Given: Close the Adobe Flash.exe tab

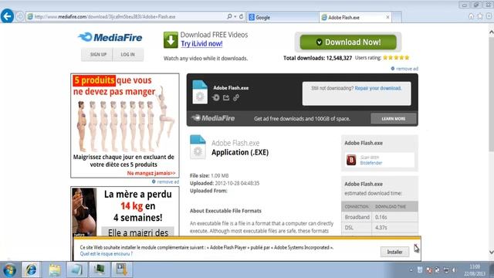Looking at the screenshot, I should coord(387,17).
